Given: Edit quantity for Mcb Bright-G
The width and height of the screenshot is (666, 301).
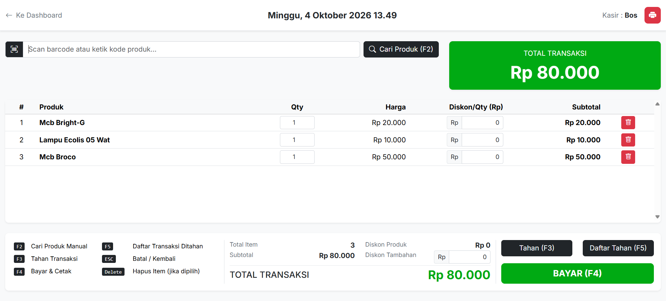Looking at the screenshot, I should pyautogui.click(x=297, y=123).
